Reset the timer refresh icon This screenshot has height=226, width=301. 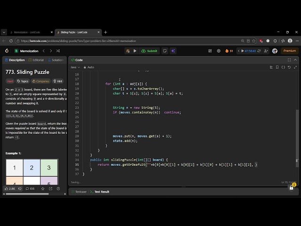pos(259,51)
